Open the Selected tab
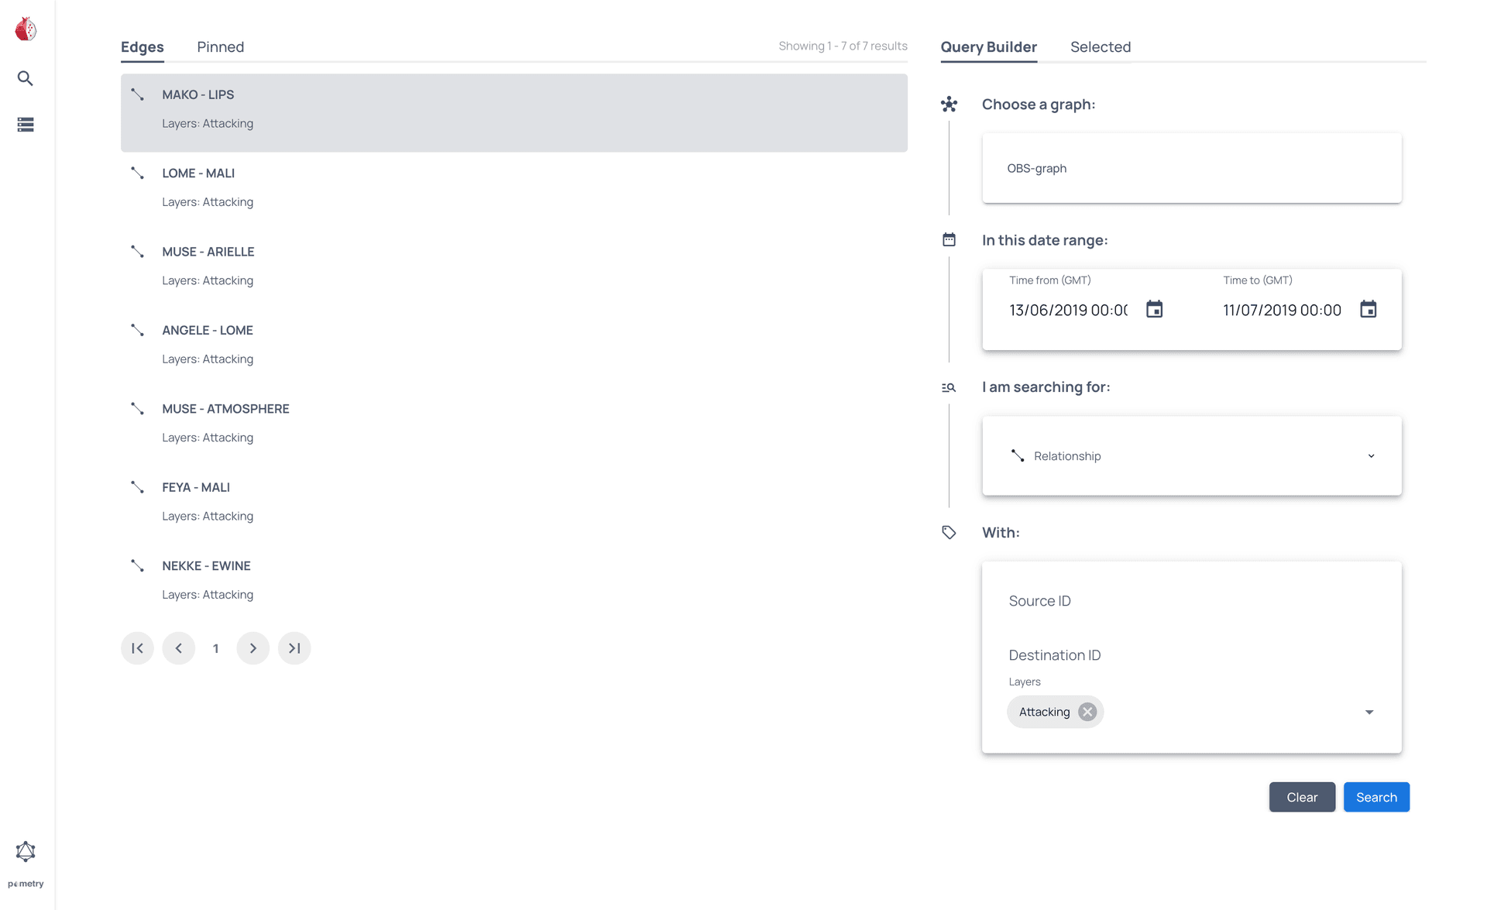 (1101, 46)
